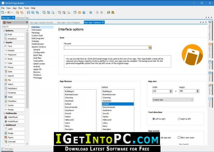Open the dropdown arrow beside New app icon
Viewport: 214px width, 152px height.
click(6, 13)
